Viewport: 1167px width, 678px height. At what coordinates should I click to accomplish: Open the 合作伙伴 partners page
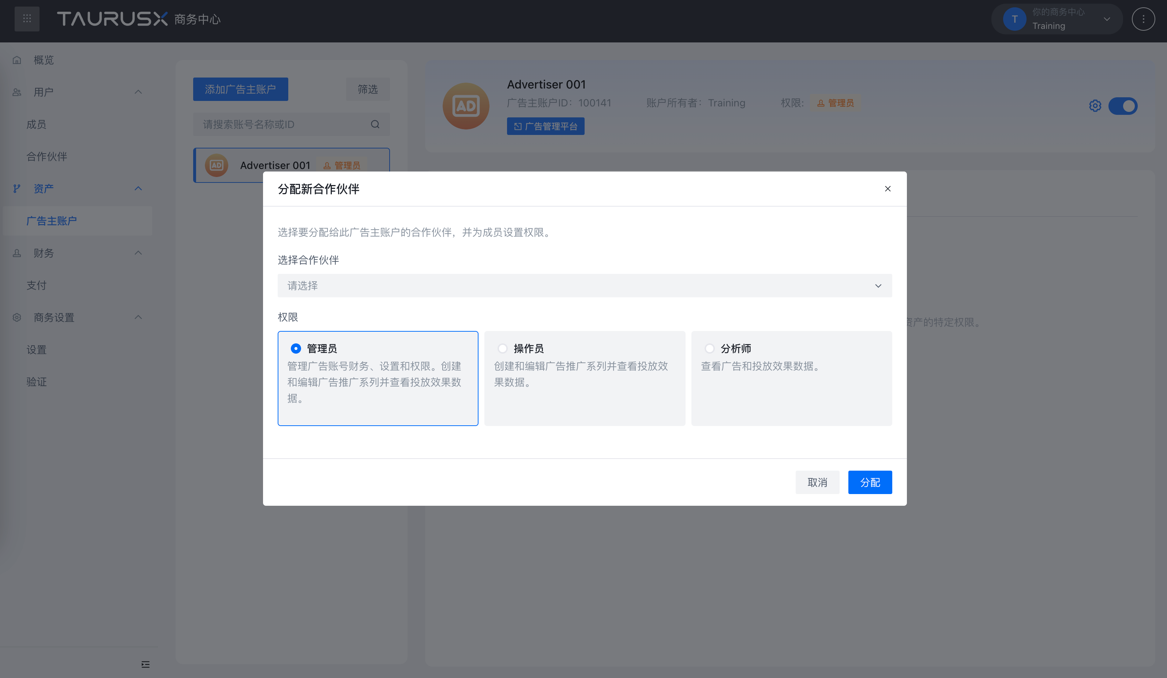pos(47,157)
